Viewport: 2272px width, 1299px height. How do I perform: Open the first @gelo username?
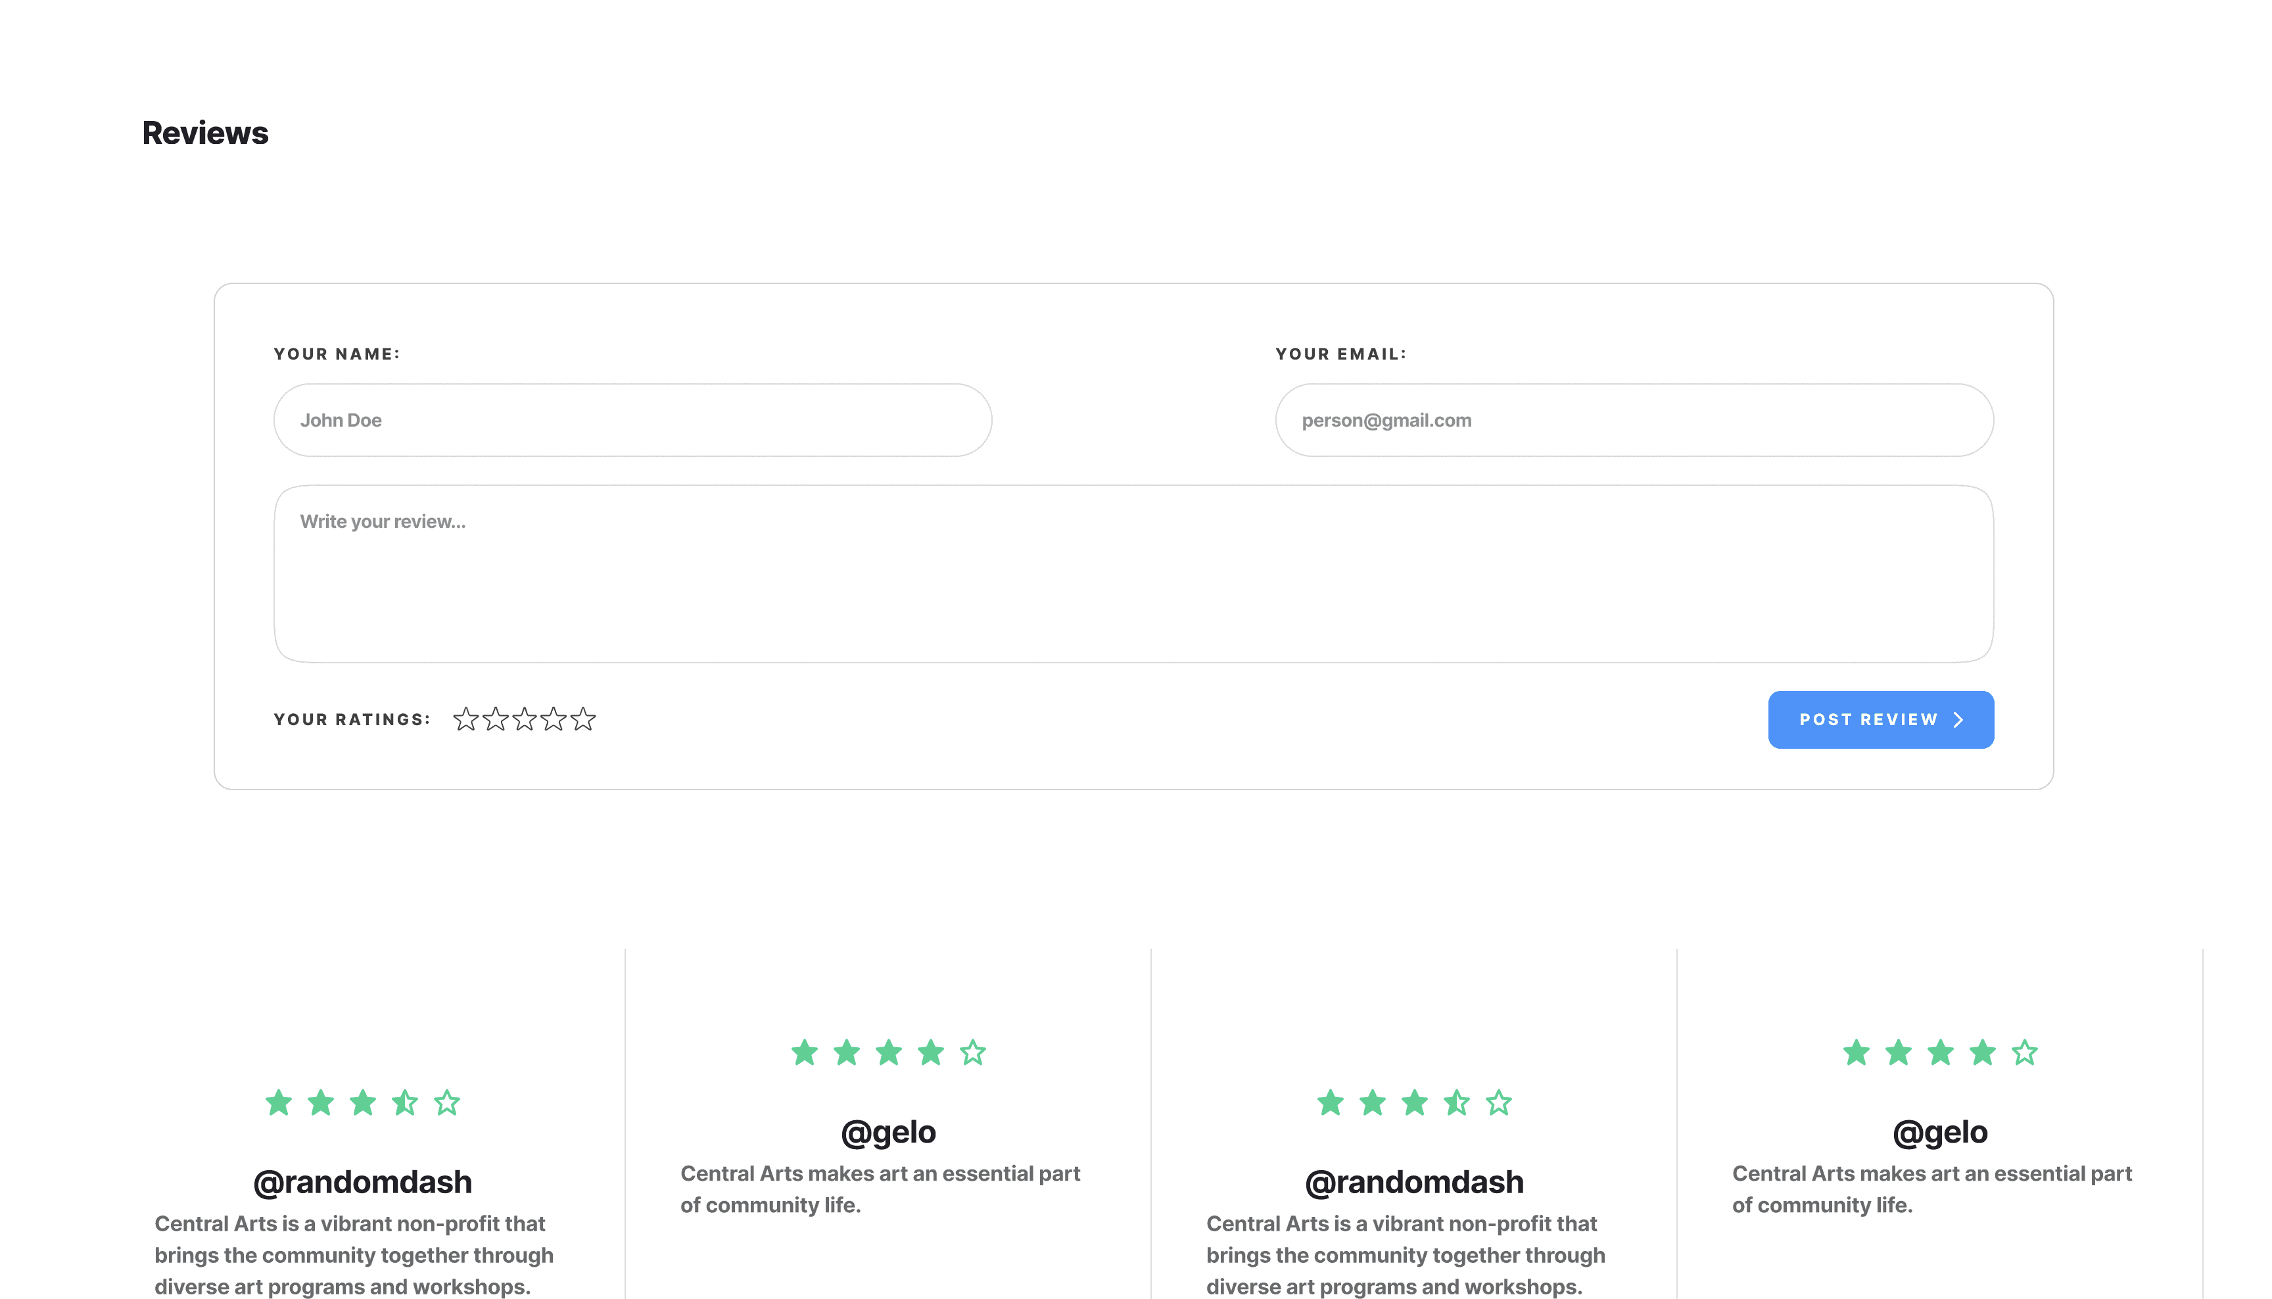click(x=887, y=1132)
